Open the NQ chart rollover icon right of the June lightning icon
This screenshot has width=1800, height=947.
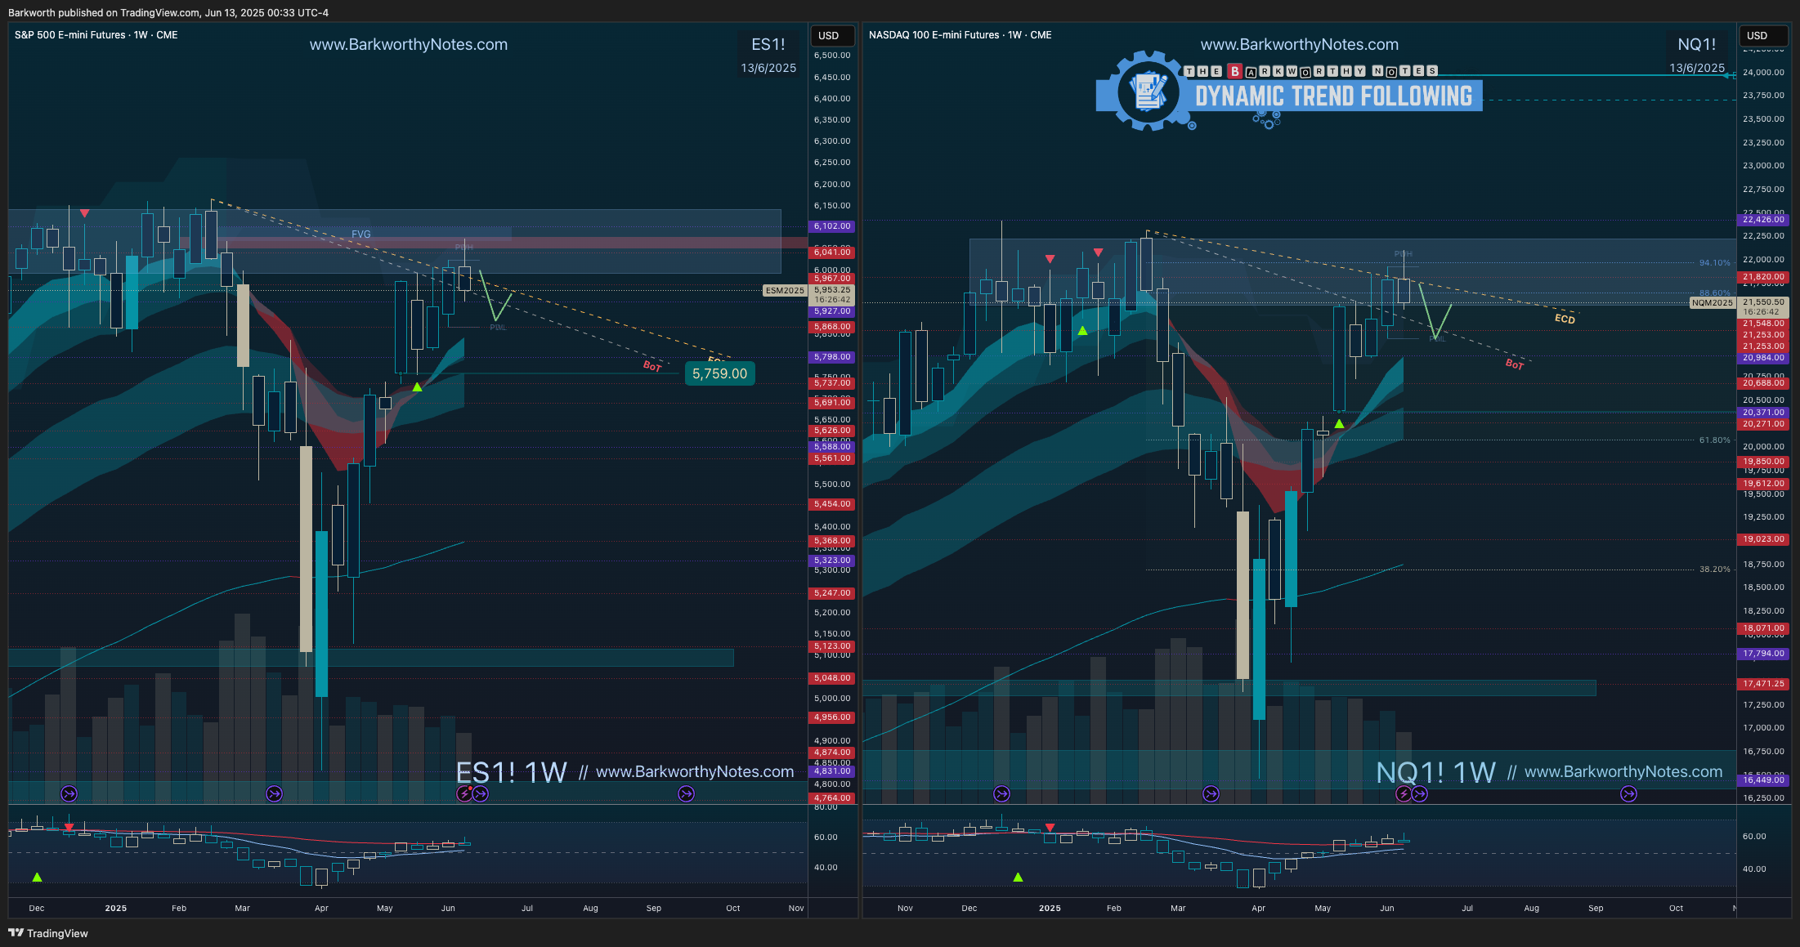(1420, 793)
